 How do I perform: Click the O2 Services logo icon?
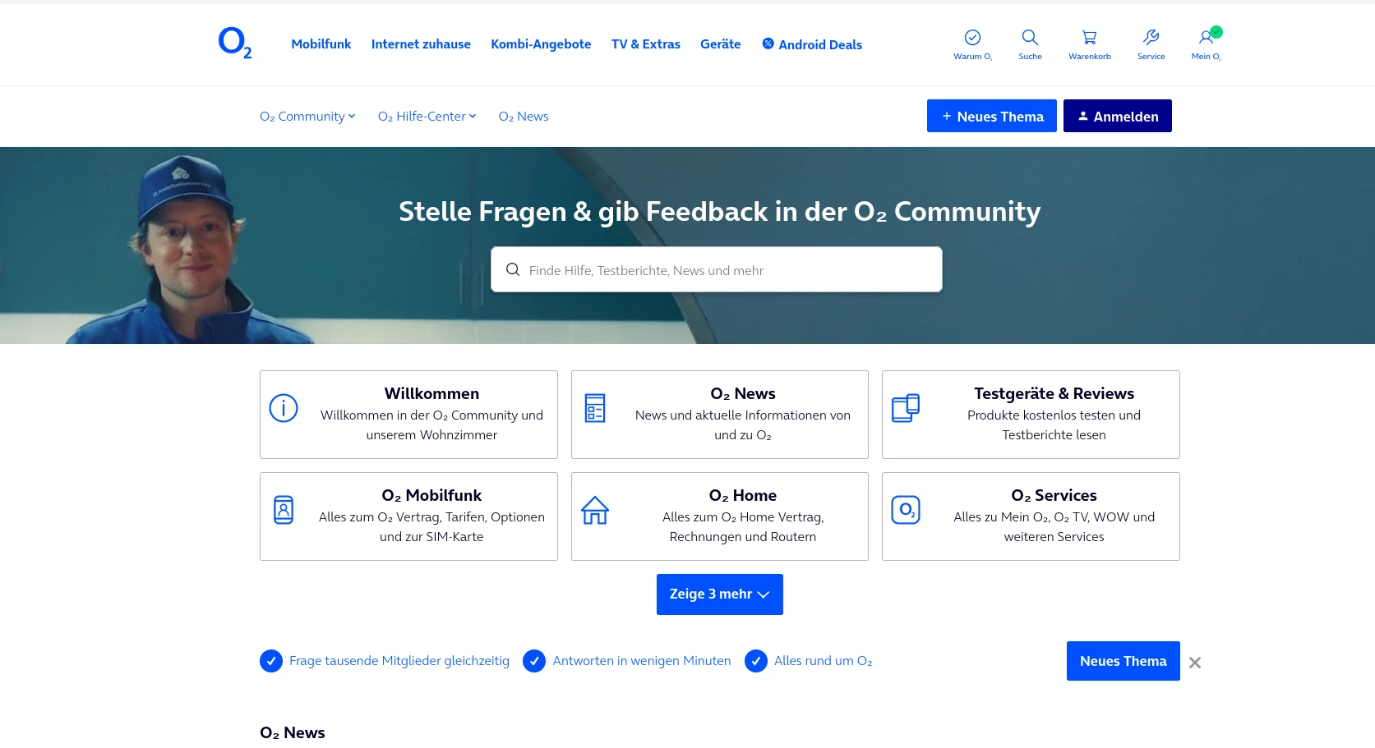[906, 510]
